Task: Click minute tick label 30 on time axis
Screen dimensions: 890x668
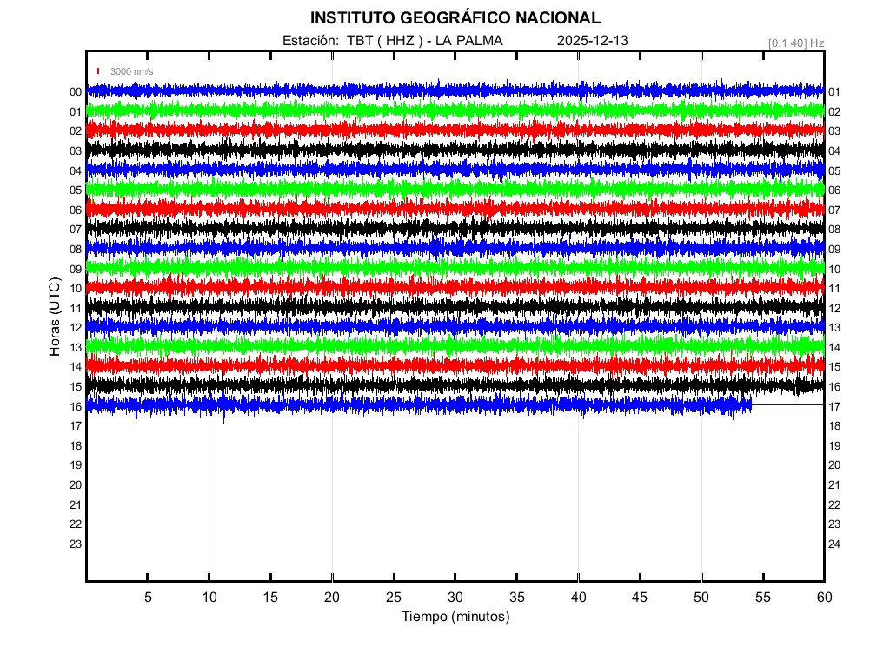Action: 455,597
